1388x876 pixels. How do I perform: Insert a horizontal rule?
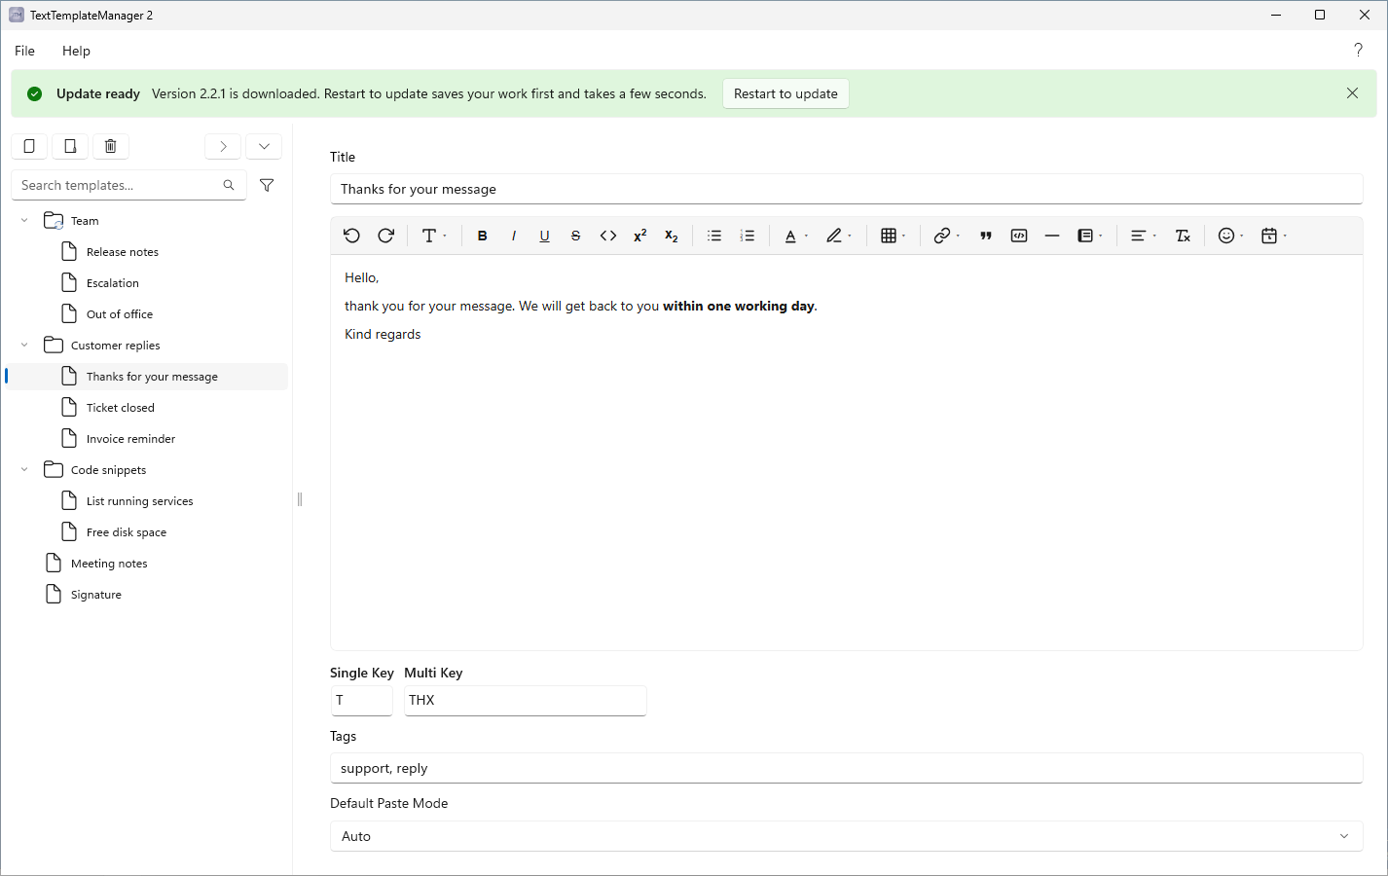click(x=1052, y=236)
